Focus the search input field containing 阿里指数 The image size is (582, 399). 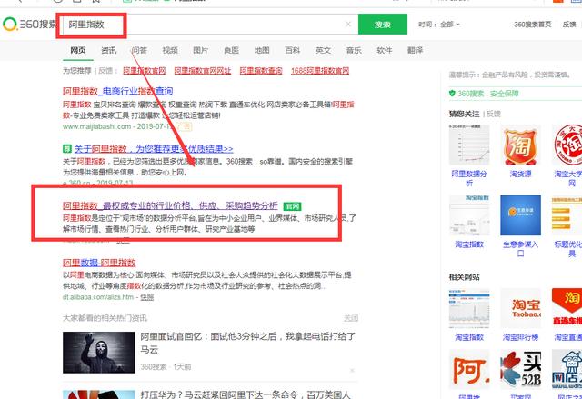point(208,25)
